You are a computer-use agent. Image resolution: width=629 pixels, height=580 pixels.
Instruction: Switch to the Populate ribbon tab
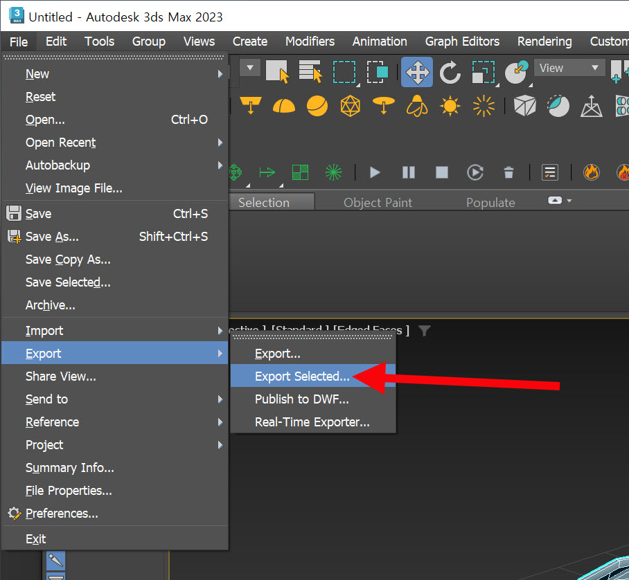pyautogui.click(x=490, y=202)
